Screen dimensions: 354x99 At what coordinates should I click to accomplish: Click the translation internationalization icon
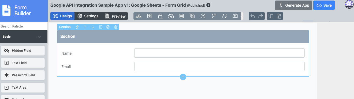(x=192, y=16)
